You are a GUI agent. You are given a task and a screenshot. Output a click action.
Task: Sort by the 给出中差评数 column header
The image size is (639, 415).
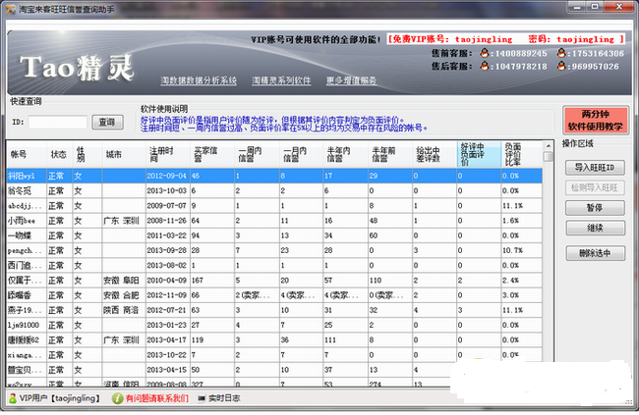[435, 154]
